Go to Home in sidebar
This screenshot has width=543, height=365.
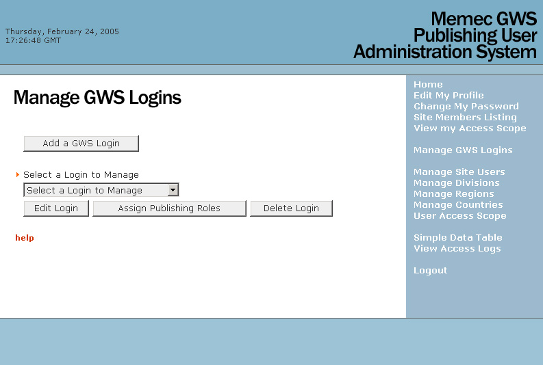pos(428,84)
